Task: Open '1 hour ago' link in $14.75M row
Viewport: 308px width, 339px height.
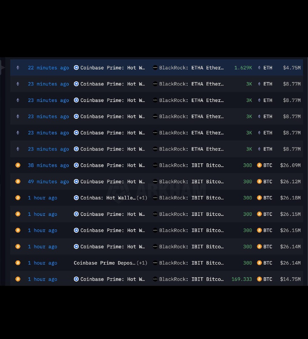Action: coord(42,279)
